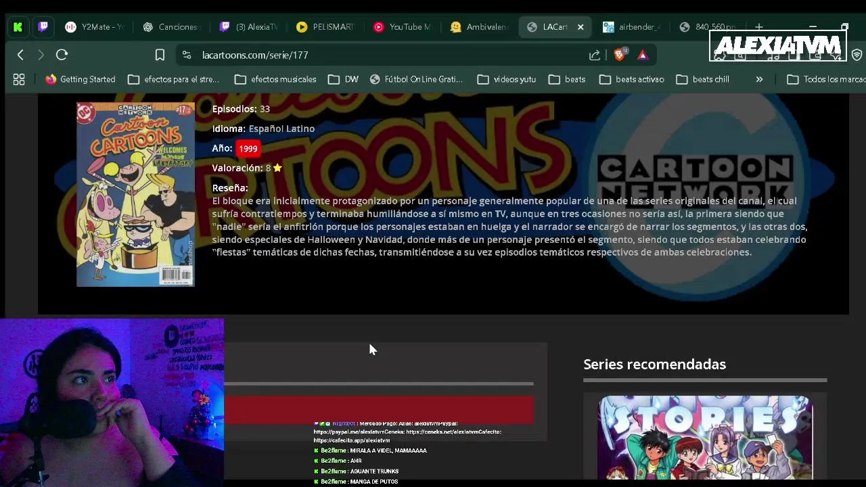Share this page via the share icon

(594, 55)
